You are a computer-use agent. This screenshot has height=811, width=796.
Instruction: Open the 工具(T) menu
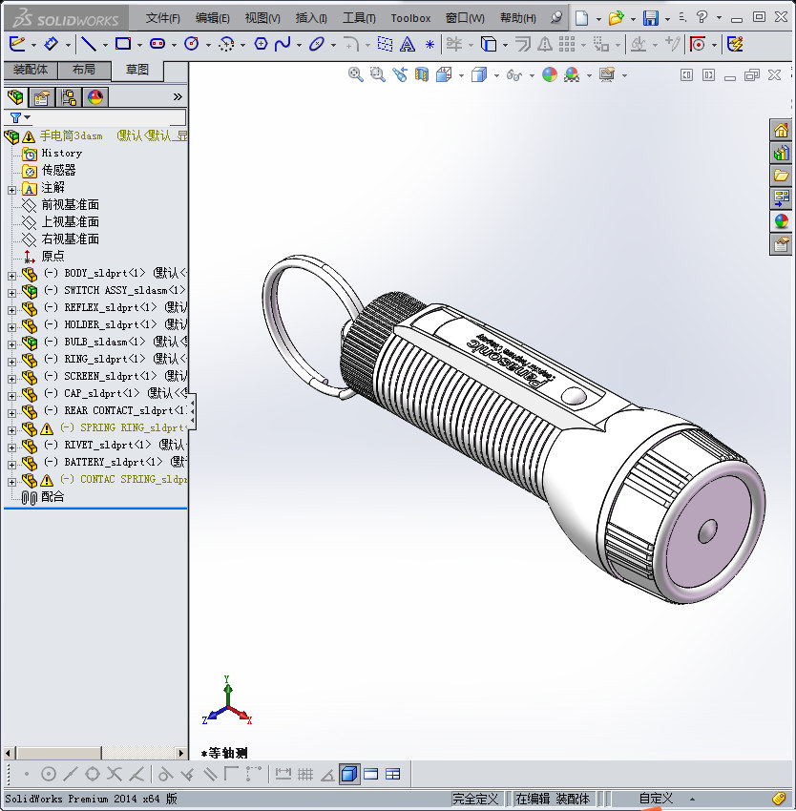tap(359, 18)
